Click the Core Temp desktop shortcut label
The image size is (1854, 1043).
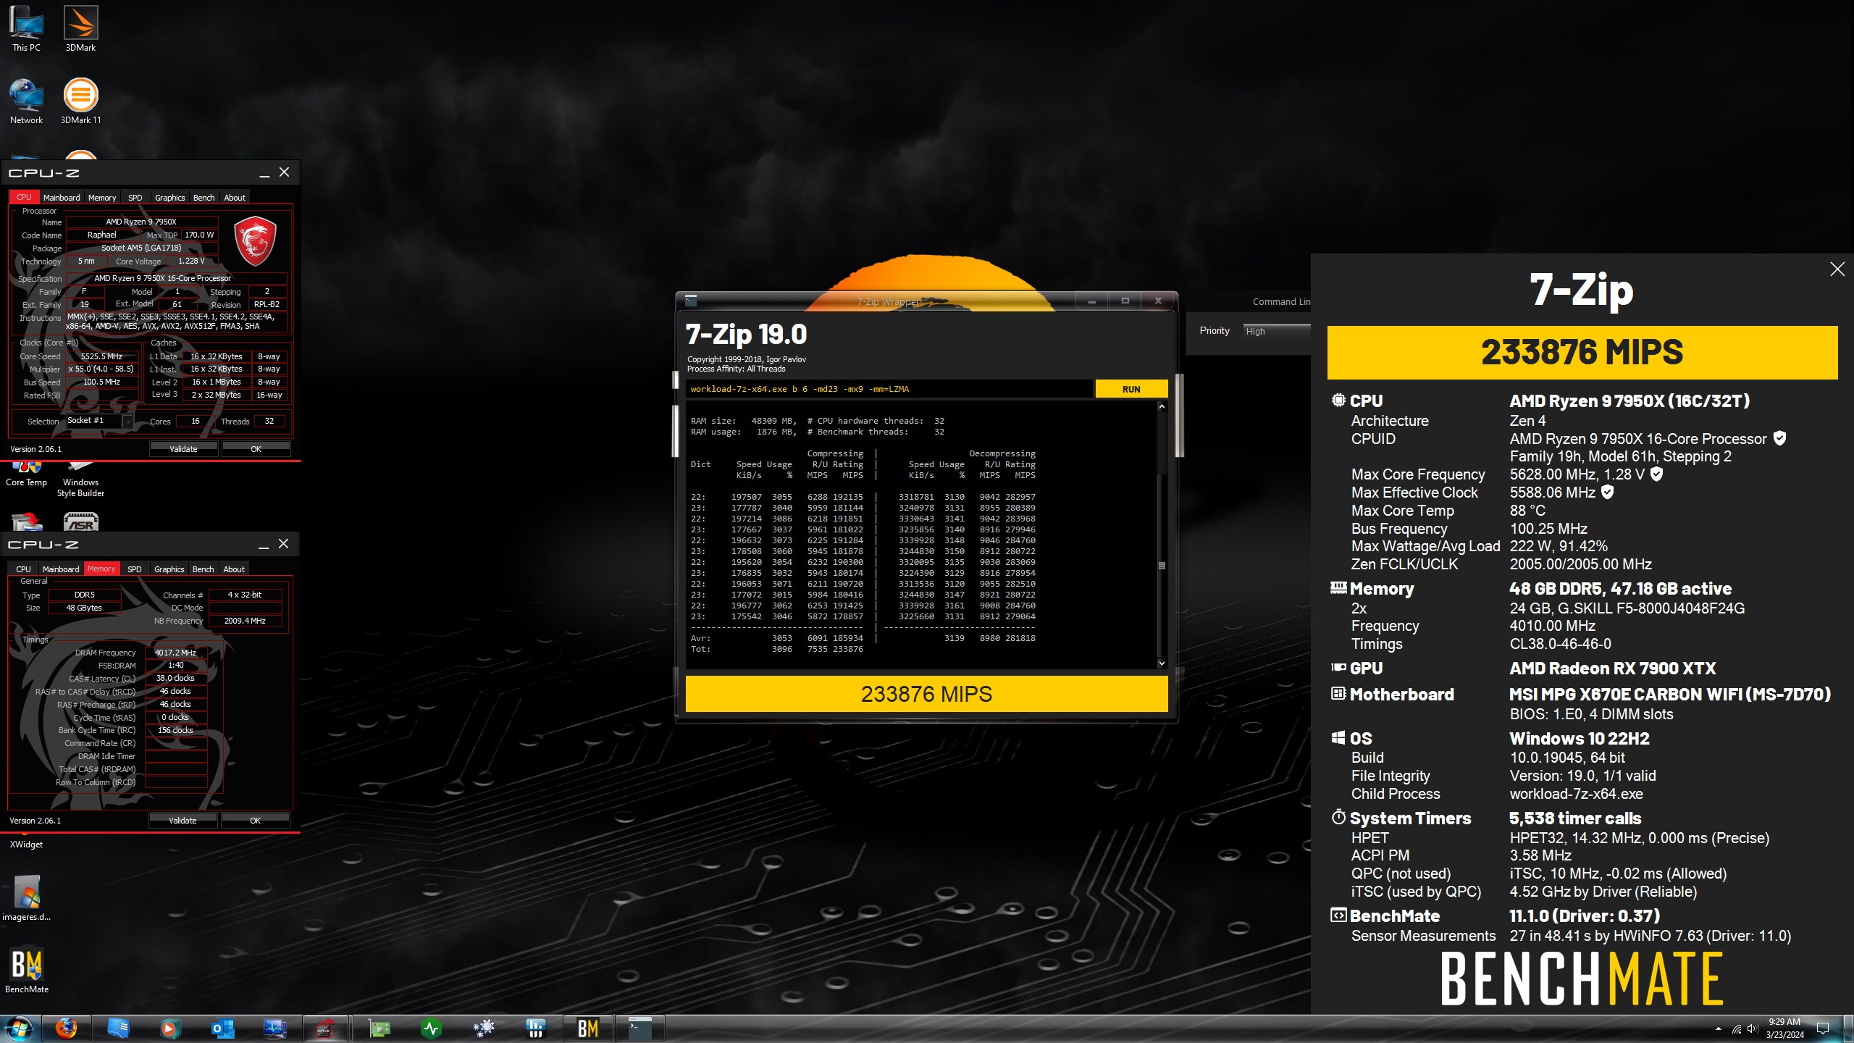click(x=26, y=482)
